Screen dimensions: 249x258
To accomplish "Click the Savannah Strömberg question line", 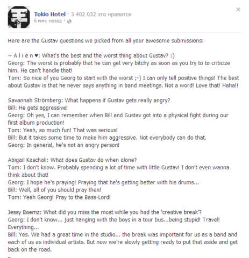I will point(89,101).
